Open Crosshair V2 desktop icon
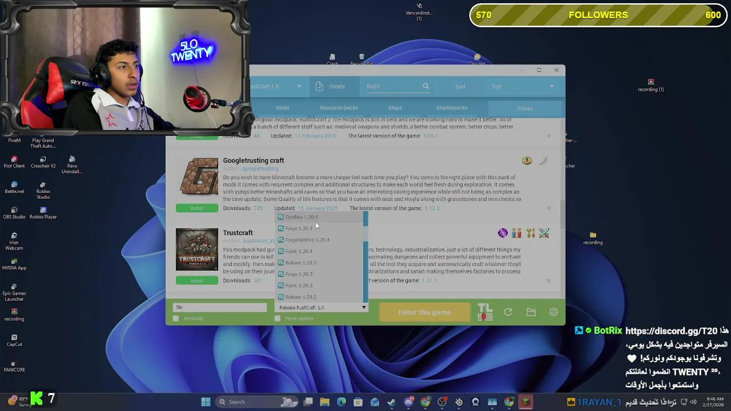 (x=43, y=162)
